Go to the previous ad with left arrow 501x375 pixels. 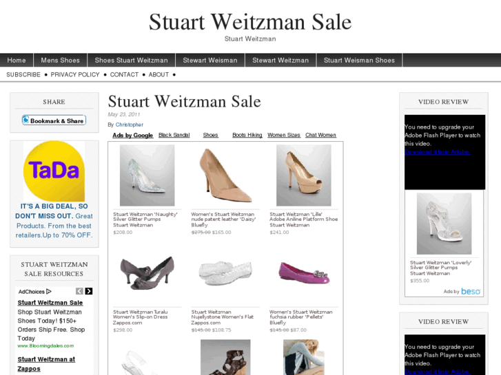pos(79,291)
